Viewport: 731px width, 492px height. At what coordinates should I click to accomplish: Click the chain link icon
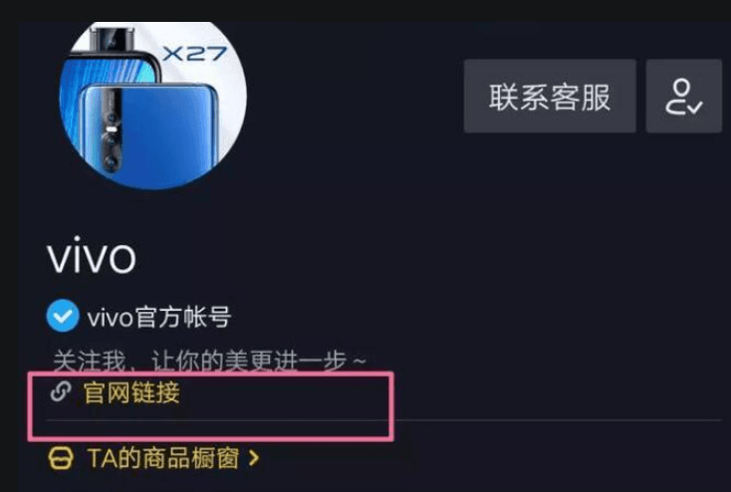(61, 391)
